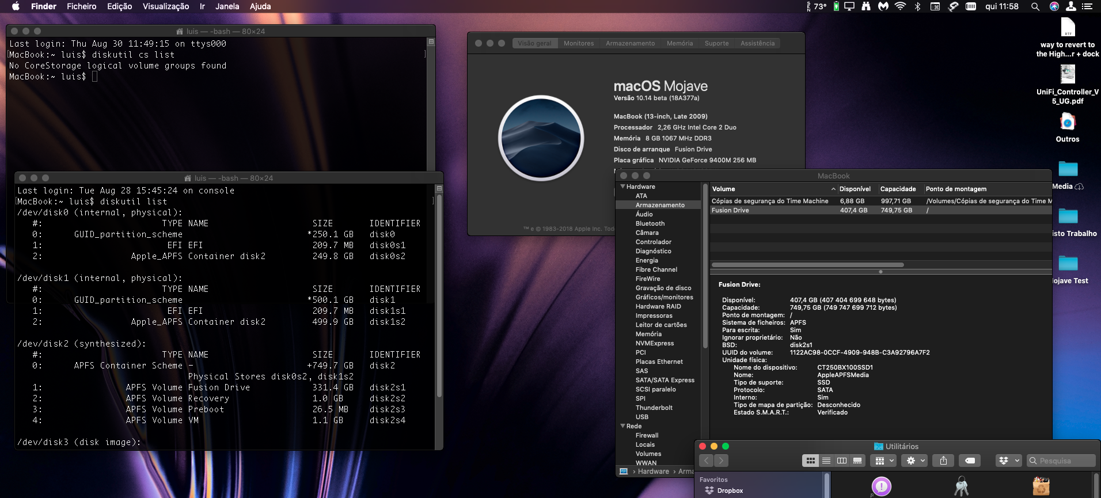
Task: Switch to the Assistência tab
Action: 757,43
